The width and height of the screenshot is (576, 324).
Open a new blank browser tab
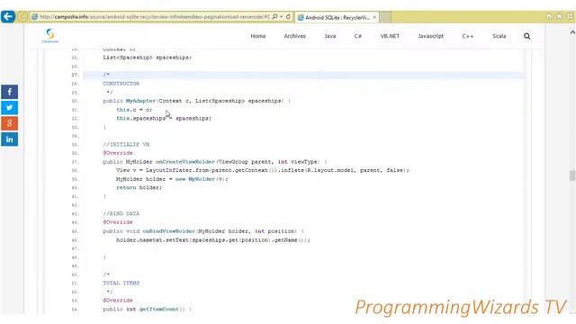[x=385, y=17]
